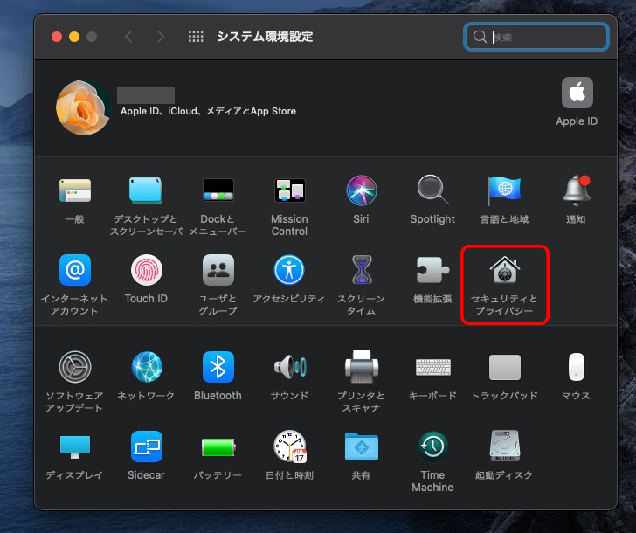
Task: Open バッテリー (Battery) settings
Action: pos(218,446)
